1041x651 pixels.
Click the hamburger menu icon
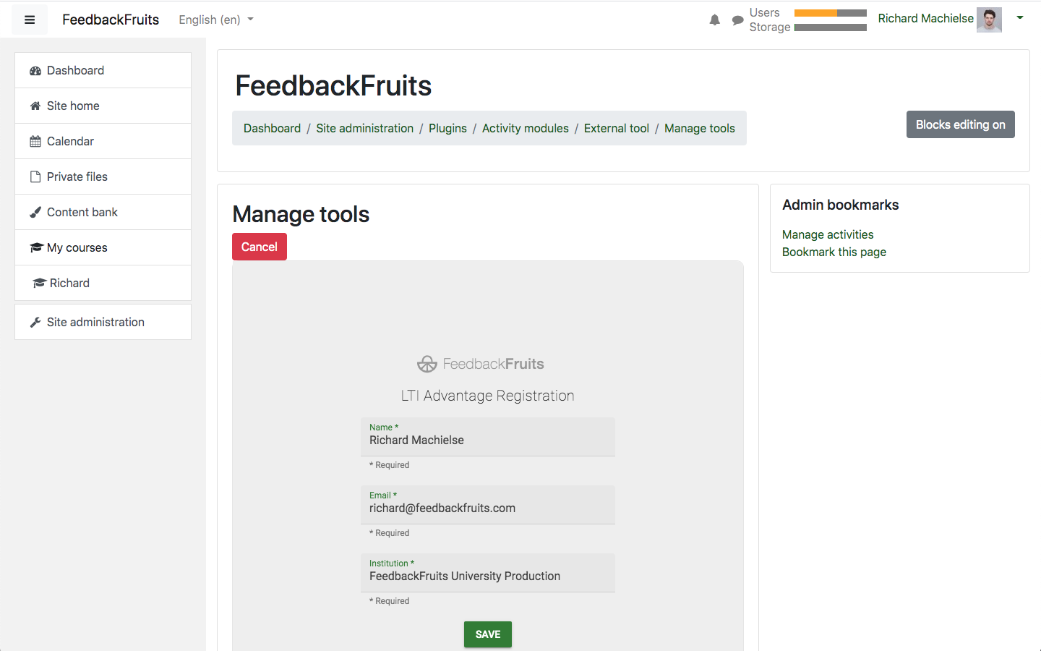pos(30,20)
